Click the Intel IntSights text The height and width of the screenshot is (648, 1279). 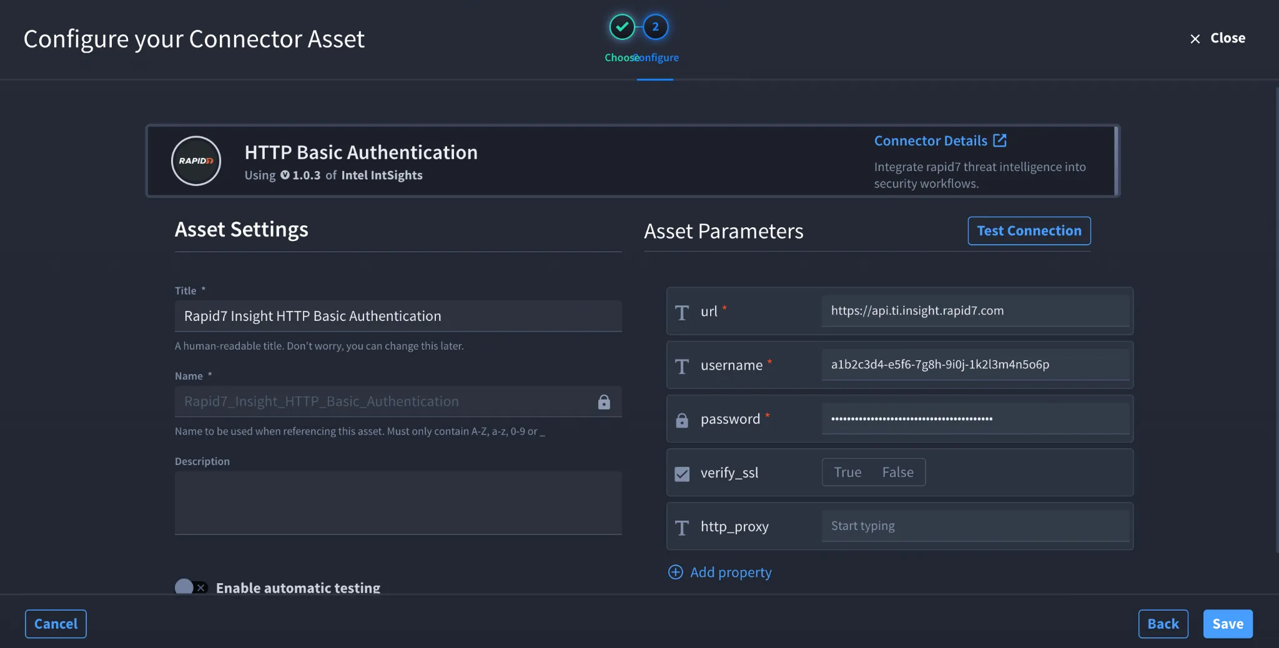pos(382,175)
